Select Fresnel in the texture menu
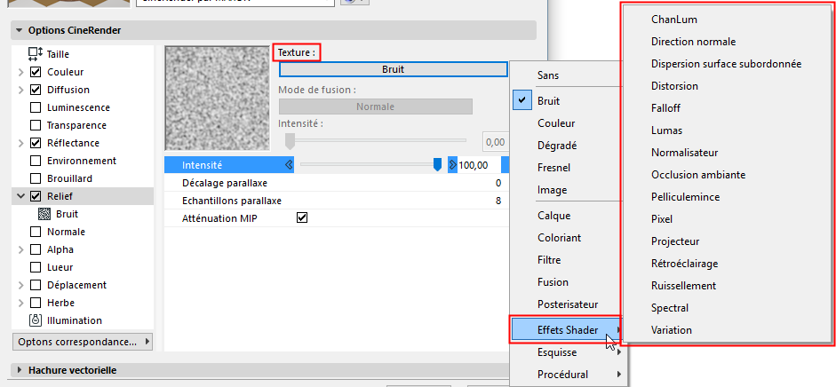This screenshot has width=836, height=387. click(x=554, y=168)
